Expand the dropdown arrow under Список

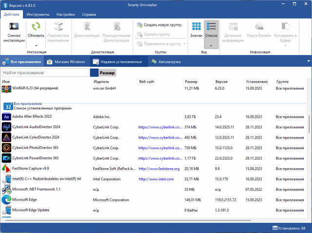click(x=211, y=44)
